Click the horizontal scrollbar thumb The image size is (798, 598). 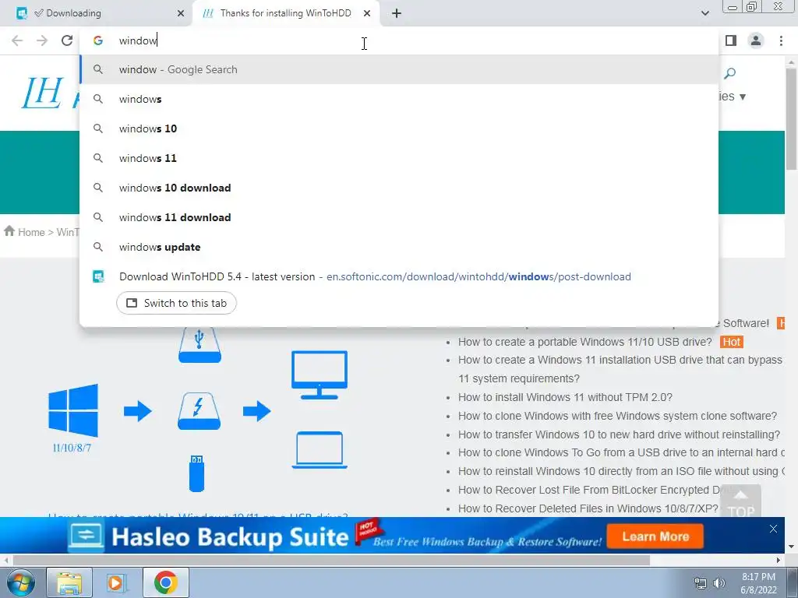click(331, 561)
